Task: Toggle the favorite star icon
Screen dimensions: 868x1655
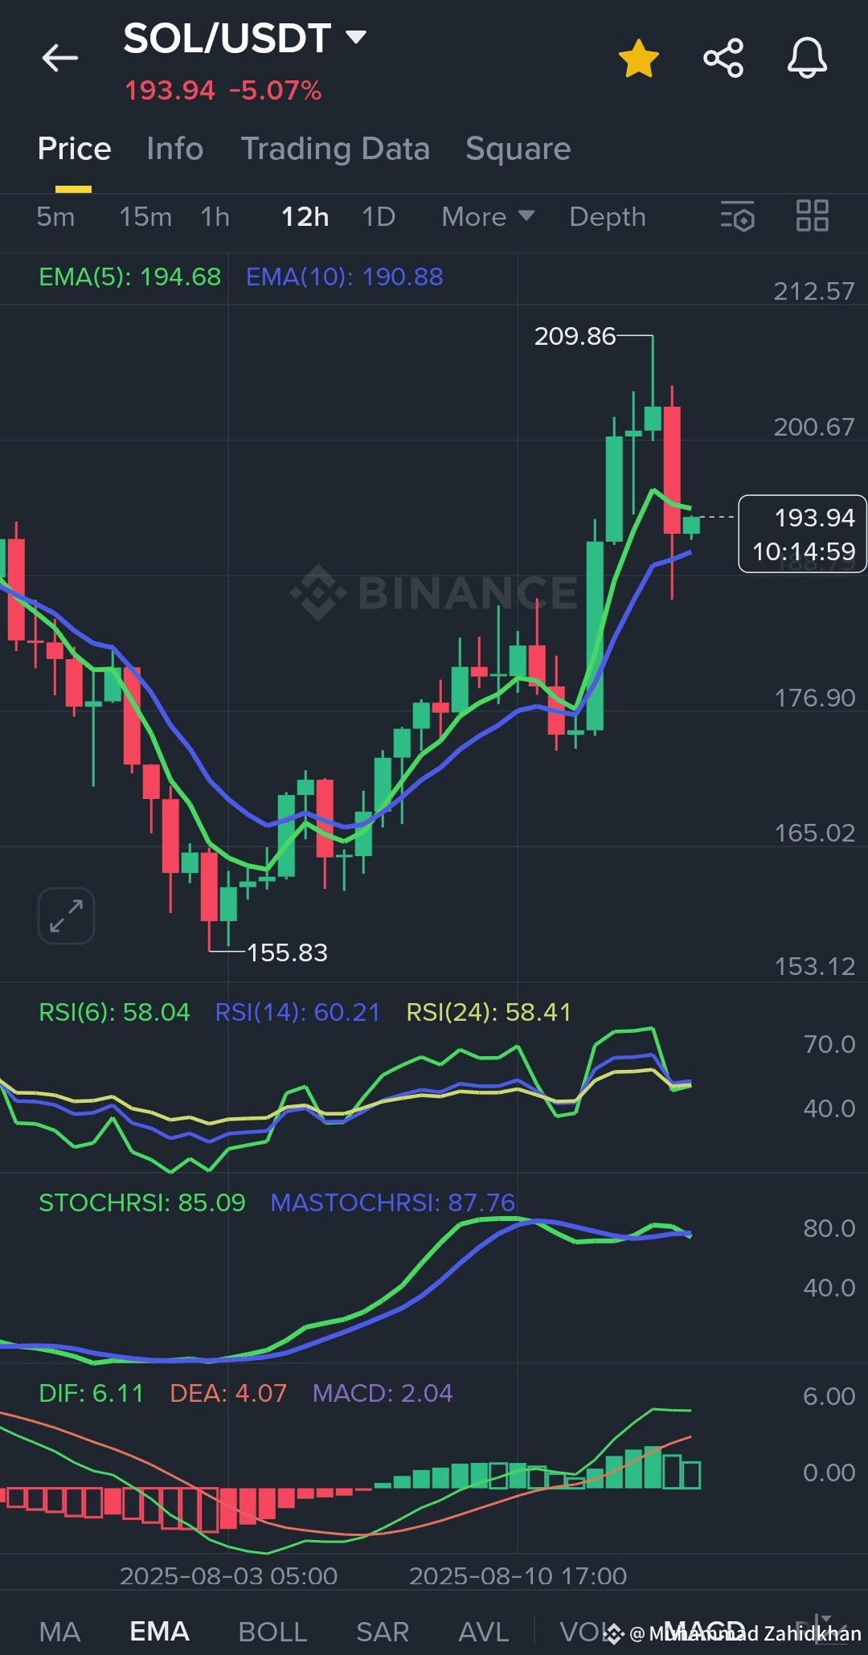Action: tap(639, 59)
